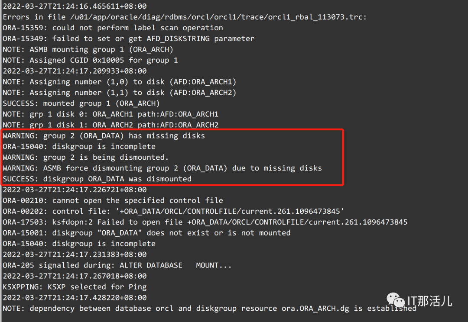Click the AFD:ORA_ARCH2 disk assignment line

click(120, 93)
